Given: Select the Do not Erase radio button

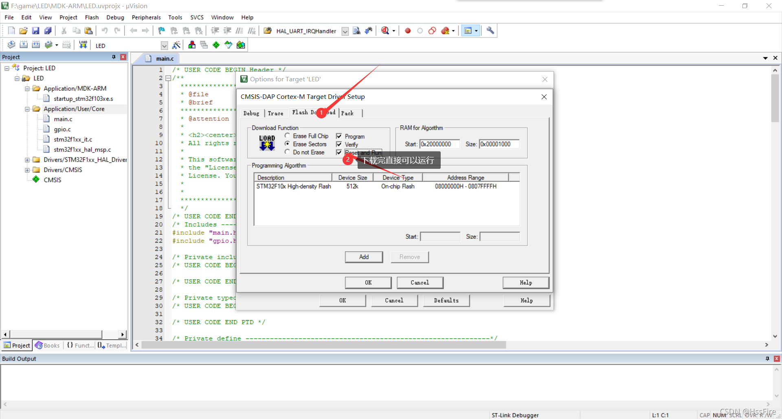Looking at the screenshot, I should [x=288, y=152].
